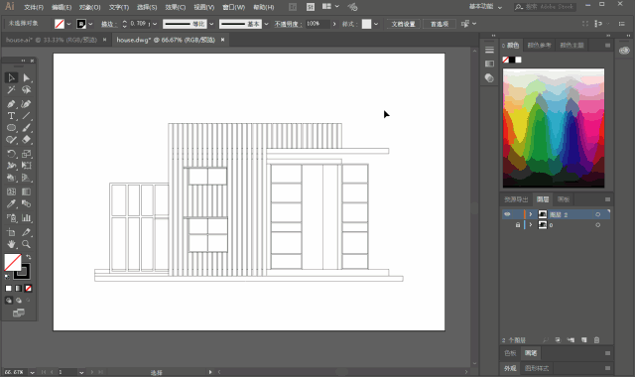The width and height of the screenshot is (635, 377).
Task: Select the Zoom tool
Action: (x=27, y=244)
